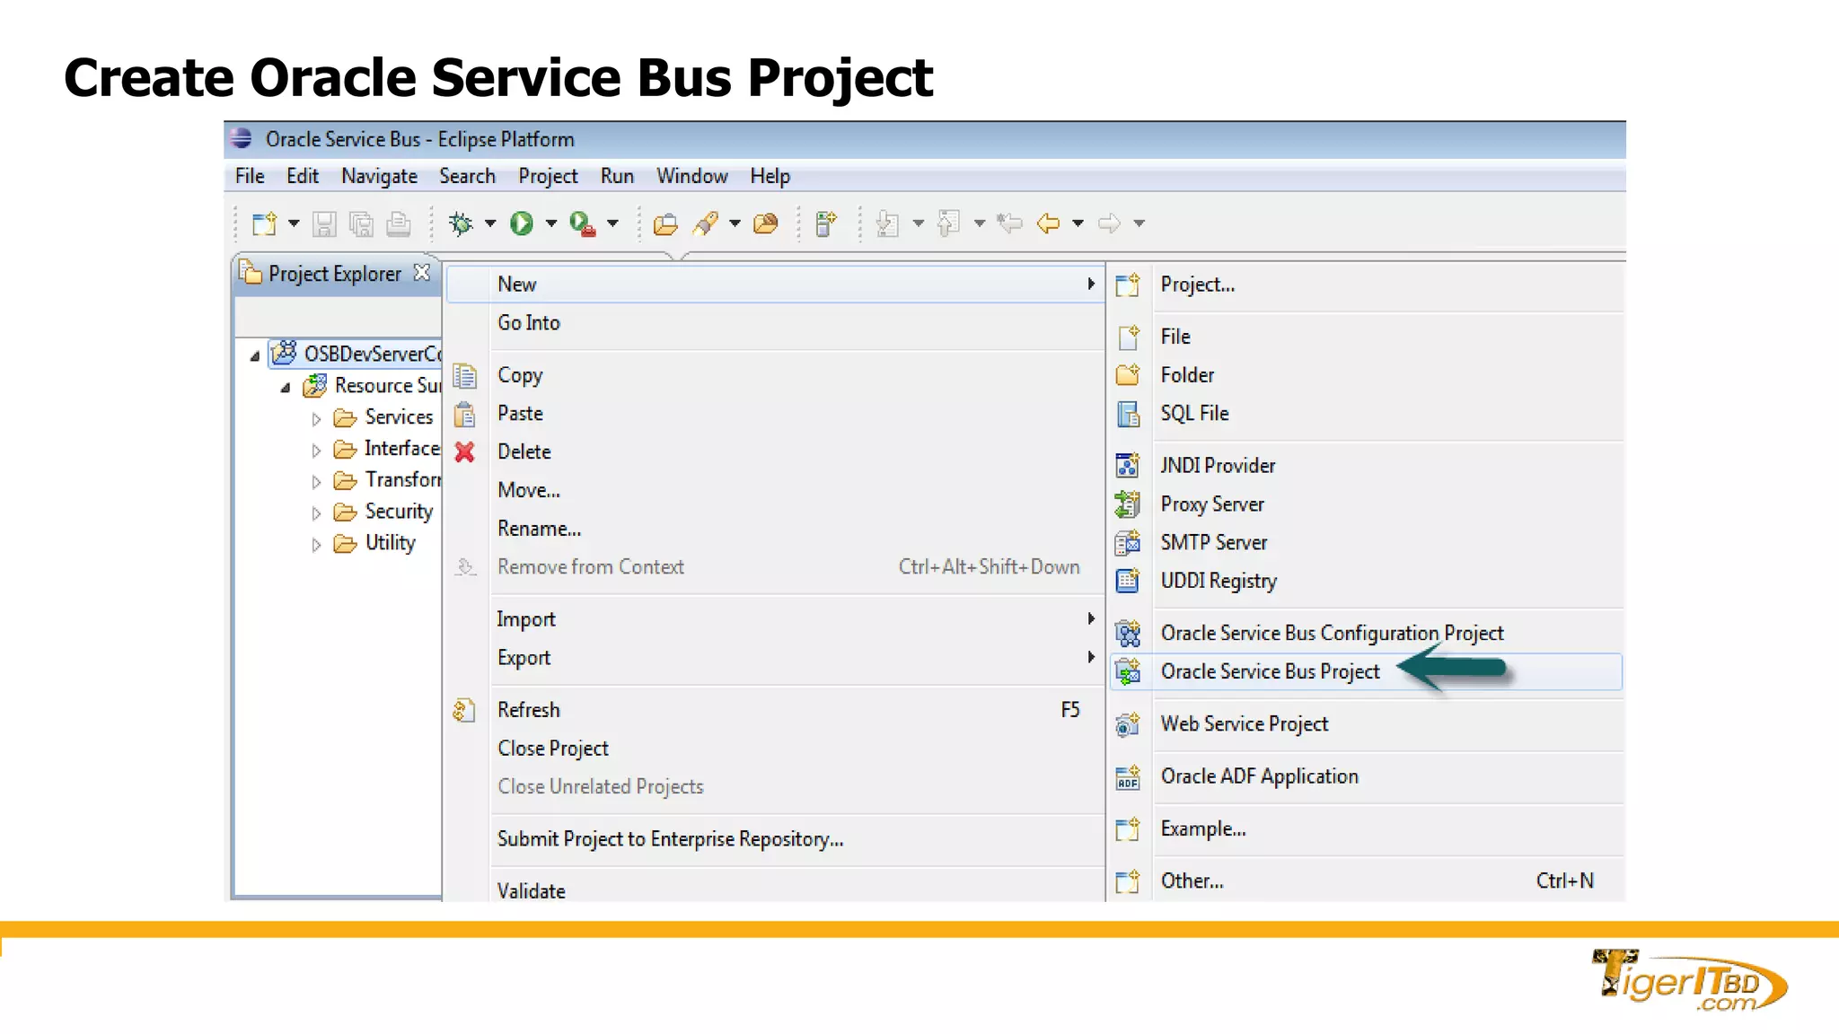Open the External Tools dropdown arrow
1839x1034 pixels.
(x=612, y=223)
